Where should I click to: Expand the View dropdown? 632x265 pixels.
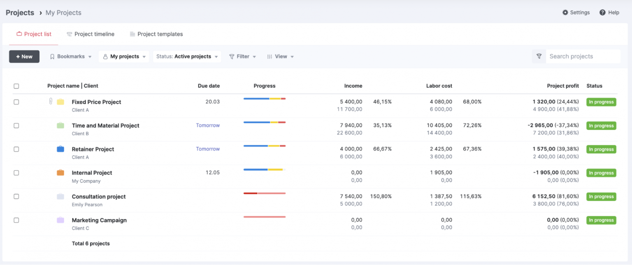[280, 56]
